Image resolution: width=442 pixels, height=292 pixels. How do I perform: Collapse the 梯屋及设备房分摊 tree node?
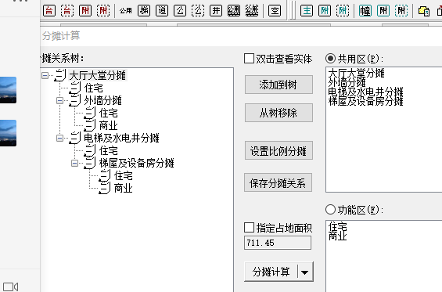coord(74,163)
